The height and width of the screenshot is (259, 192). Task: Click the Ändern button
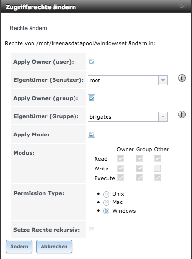[x=19, y=247]
